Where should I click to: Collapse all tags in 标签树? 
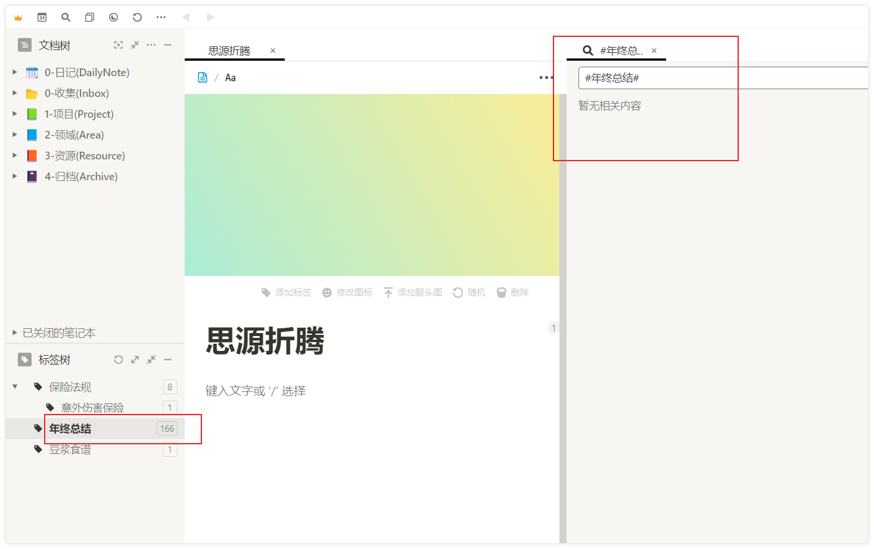[x=151, y=359]
